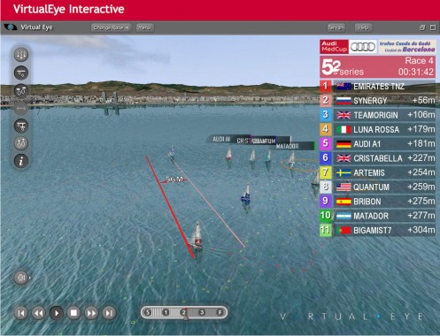This screenshot has width=440, height=336.
Task: Skip to the end of the race
Action: (109, 313)
